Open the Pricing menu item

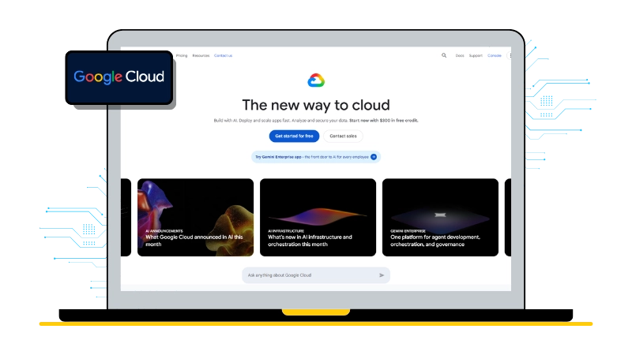[182, 55]
